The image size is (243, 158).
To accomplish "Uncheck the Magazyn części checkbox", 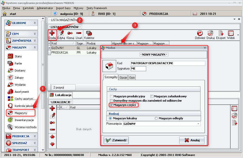I will coord(111,105).
